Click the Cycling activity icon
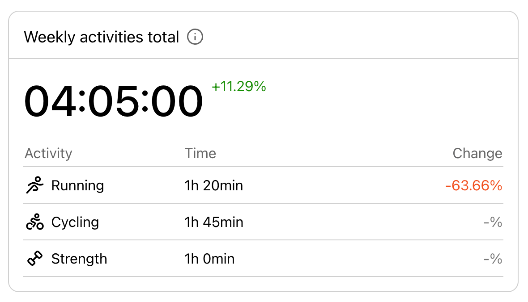Image resolution: width=528 pixels, height=302 pixels. pyautogui.click(x=34, y=222)
